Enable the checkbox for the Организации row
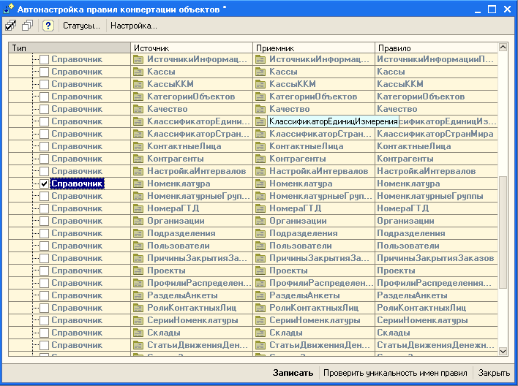This screenshot has height=386, width=518. point(45,221)
